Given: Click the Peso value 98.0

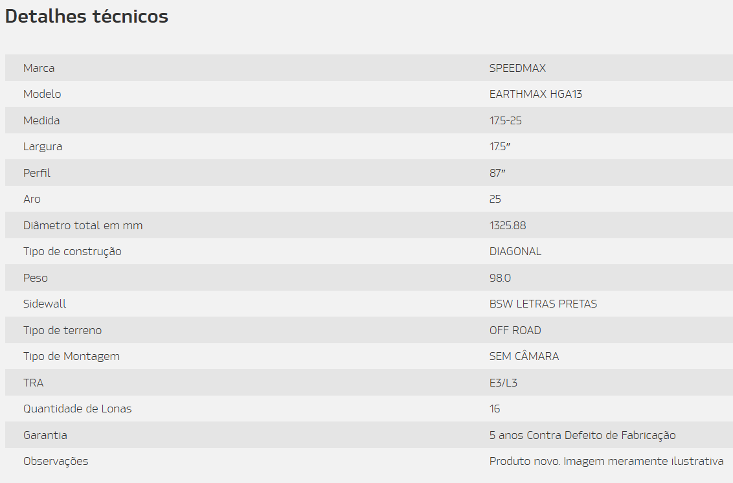Looking at the screenshot, I should 500,278.
